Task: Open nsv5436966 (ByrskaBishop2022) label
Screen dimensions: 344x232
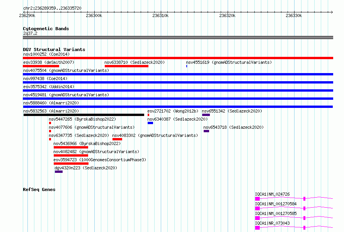Action: (x=87, y=143)
